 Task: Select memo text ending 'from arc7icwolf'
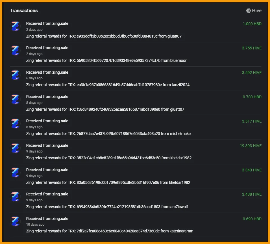tap(107, 207)
